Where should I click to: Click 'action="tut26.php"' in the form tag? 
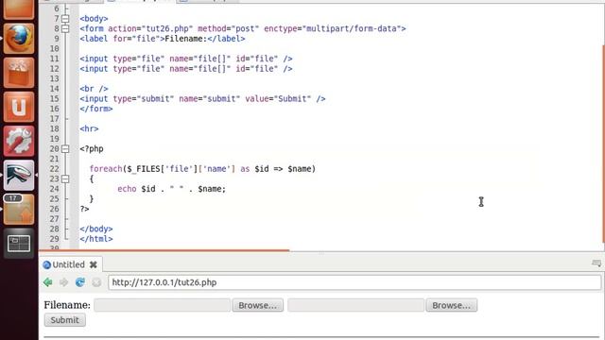point(150,28)
